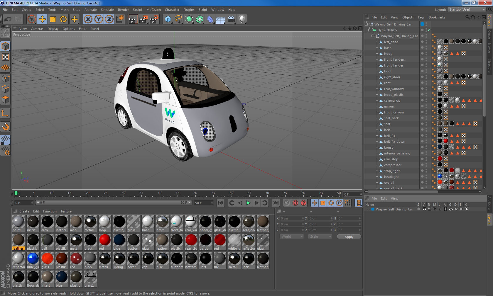Open the spline pen tools icon
This screenshot has width=493, height=296.
click(178, 19)
